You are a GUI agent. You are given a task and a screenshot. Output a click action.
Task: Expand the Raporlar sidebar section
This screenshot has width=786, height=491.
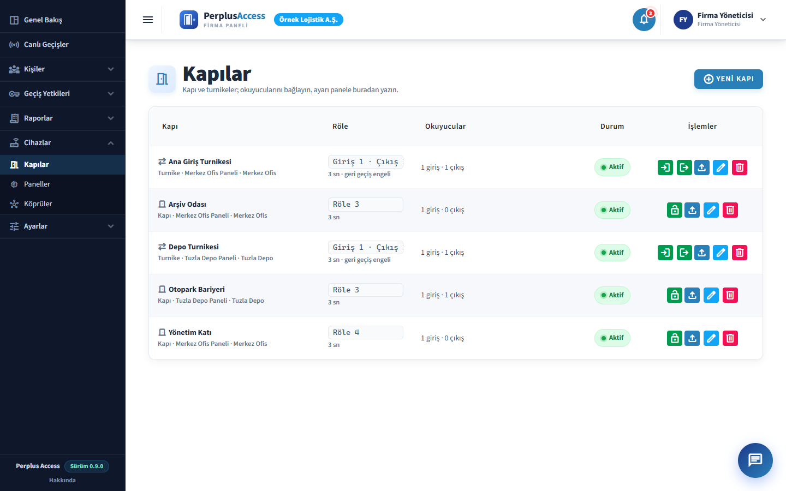(x=63, y=118)
